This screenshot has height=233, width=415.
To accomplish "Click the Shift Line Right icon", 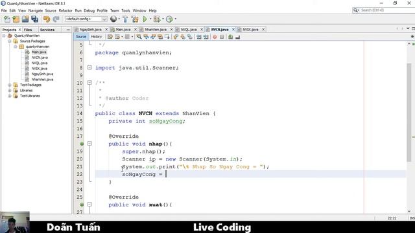I will 206,37.
